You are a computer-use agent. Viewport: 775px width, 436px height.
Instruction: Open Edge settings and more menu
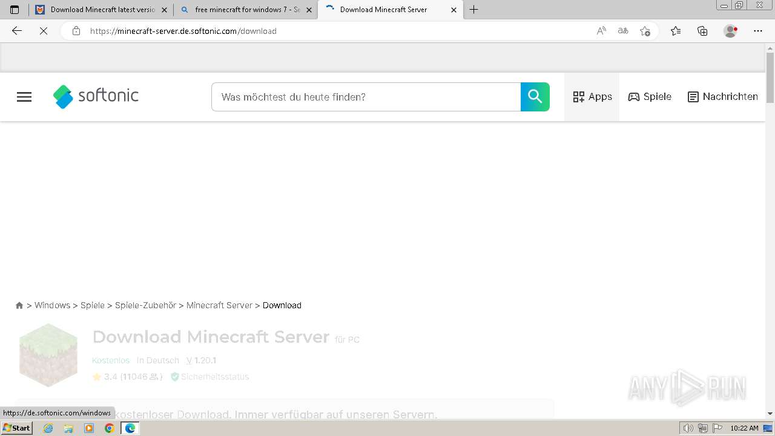[x=758, y=31]
